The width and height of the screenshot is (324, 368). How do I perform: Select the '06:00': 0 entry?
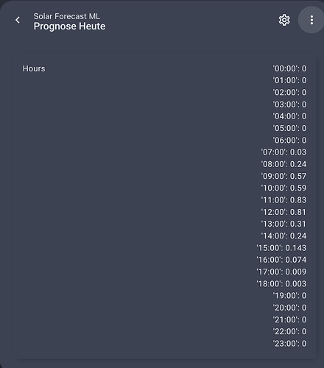[289, 140]
